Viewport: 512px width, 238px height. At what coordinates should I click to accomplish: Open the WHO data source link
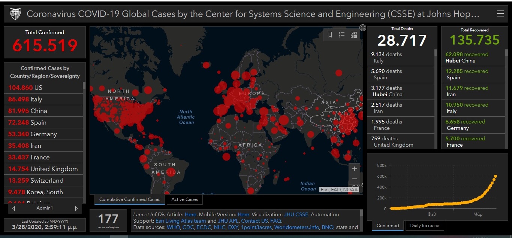(x=174, y=227)
